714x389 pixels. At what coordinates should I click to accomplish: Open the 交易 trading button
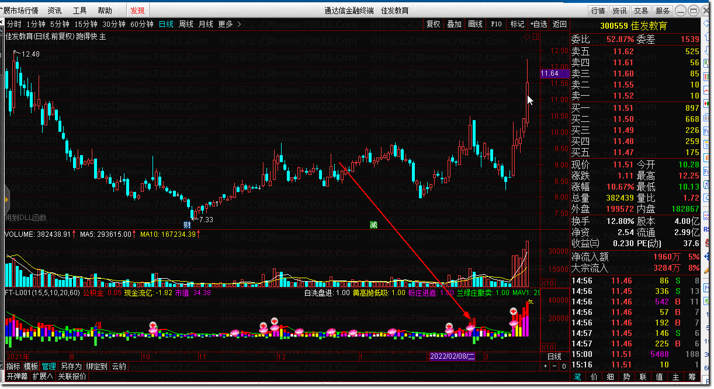(x=641, y=10)
